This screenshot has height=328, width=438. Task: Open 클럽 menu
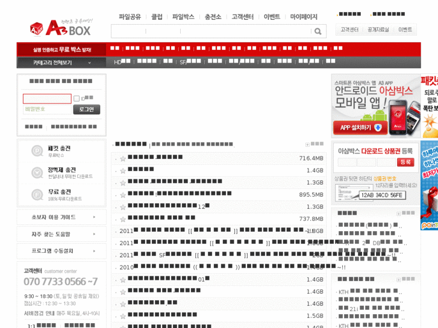(157, 17)
